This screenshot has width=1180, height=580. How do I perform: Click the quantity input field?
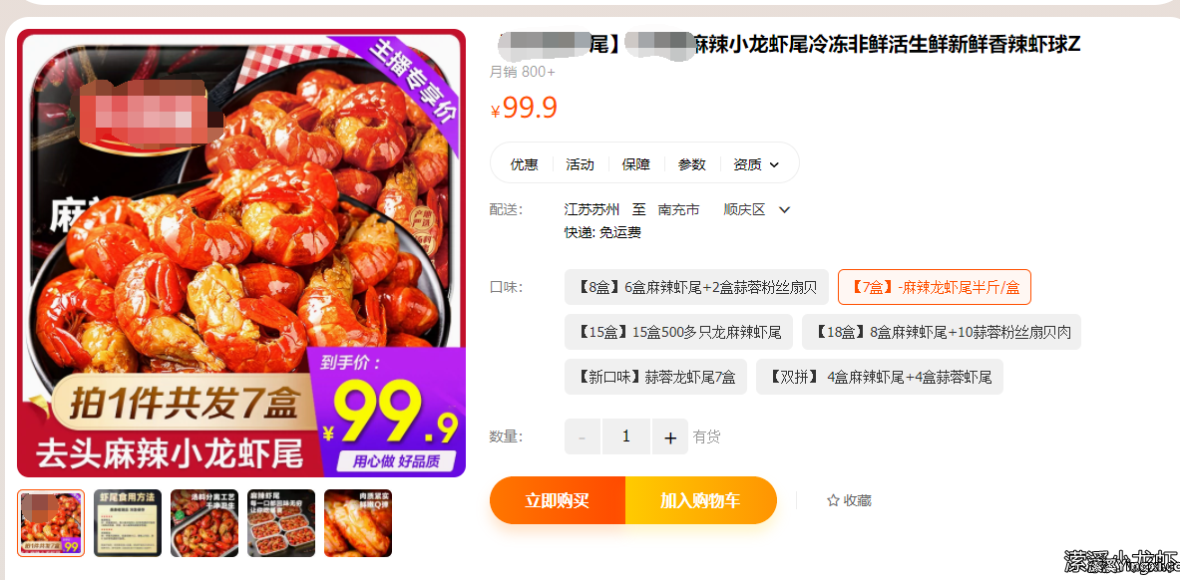pos(626,437)
